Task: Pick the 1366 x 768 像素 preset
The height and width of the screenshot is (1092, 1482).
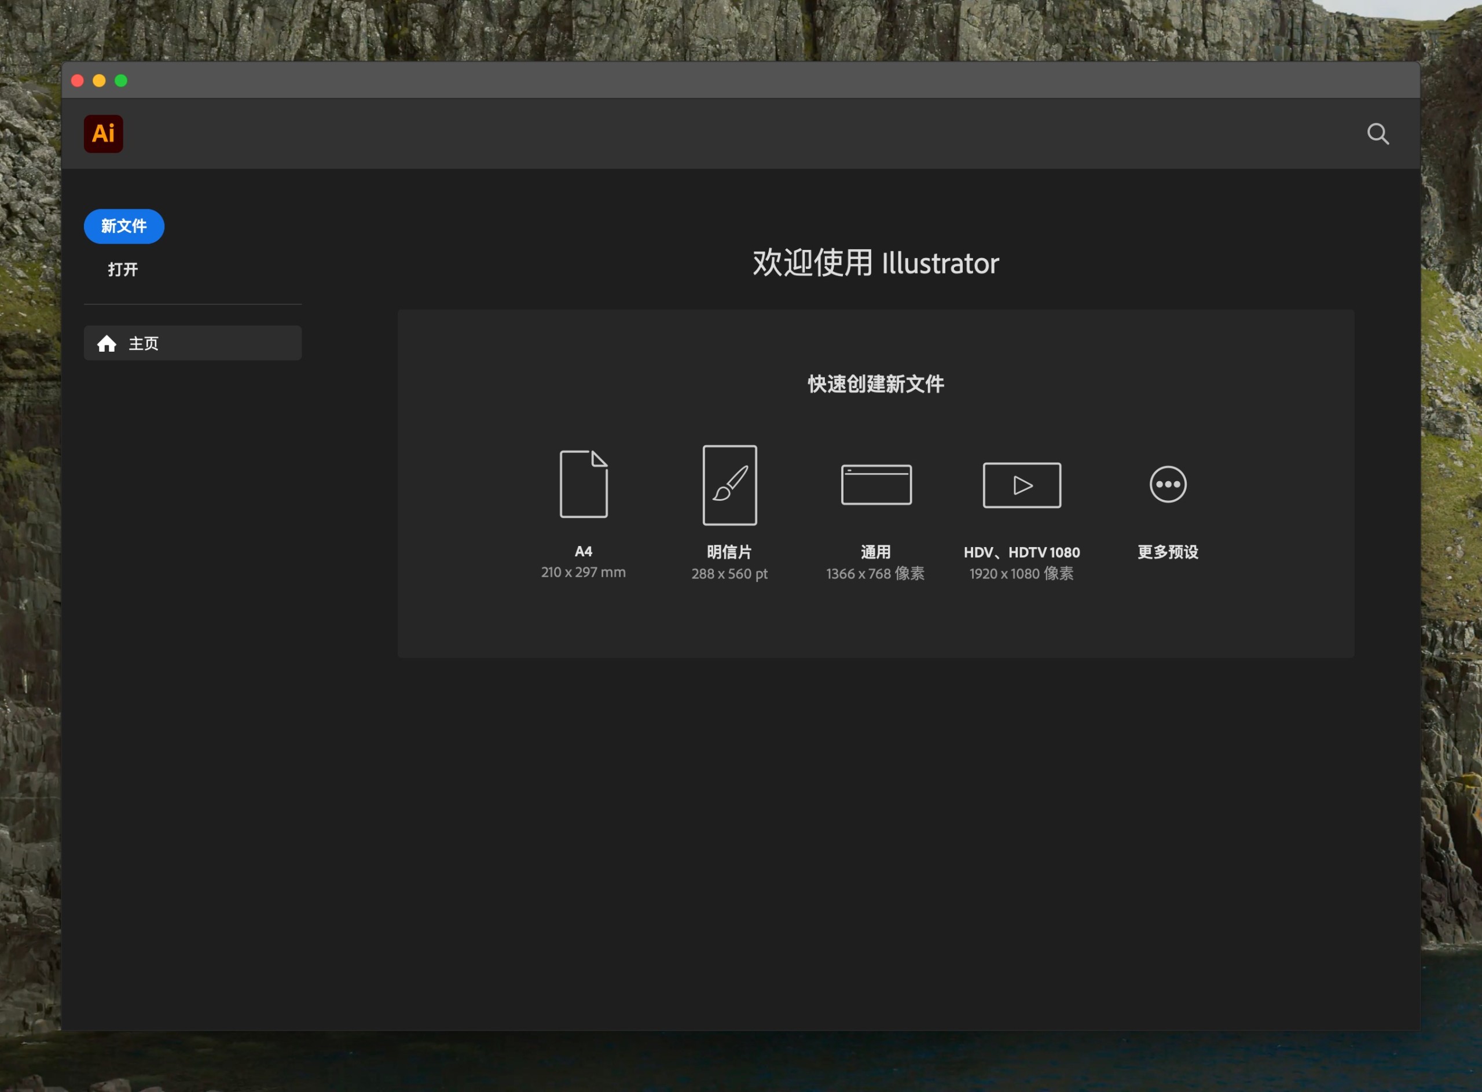Action: coord(875,574)
